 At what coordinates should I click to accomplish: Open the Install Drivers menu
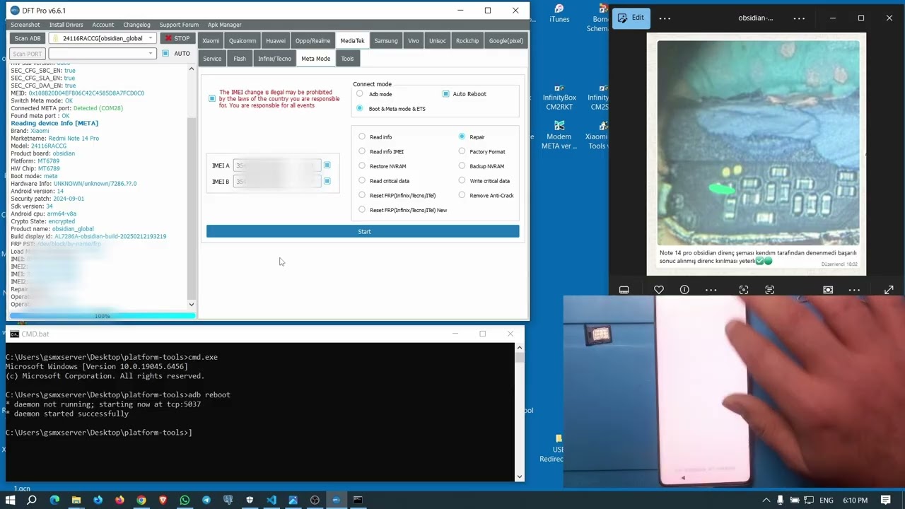[x=65, y=25]
